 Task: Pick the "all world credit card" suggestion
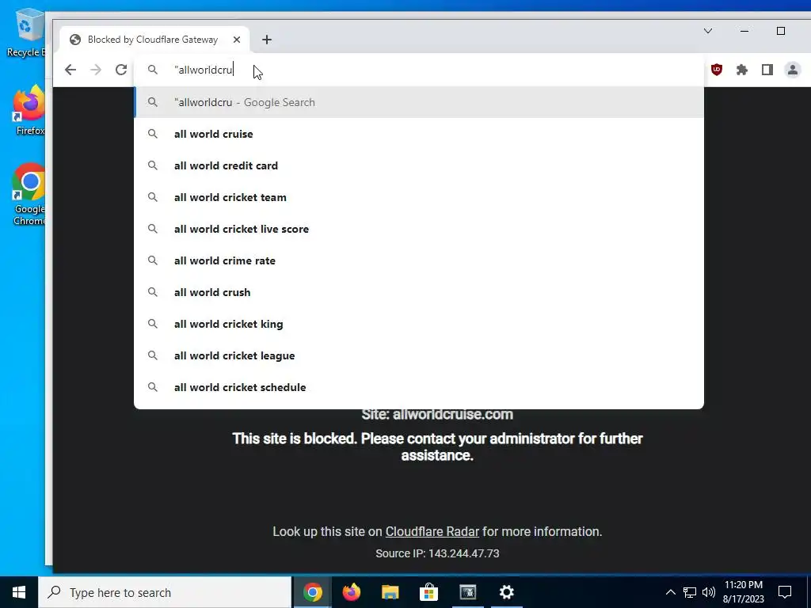coord(419,165)
